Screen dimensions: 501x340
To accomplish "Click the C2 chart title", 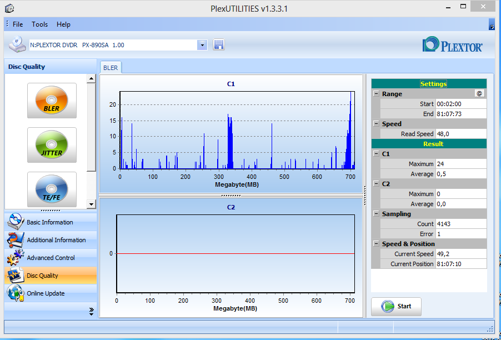I will [x=231, y=207].
